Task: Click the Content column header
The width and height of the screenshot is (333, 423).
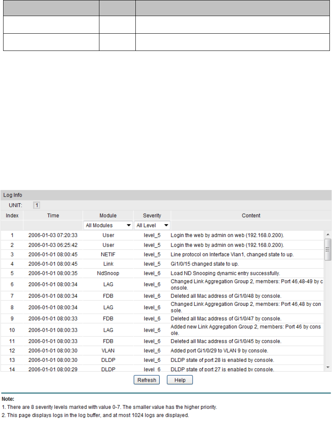Action: click(251, 215)
